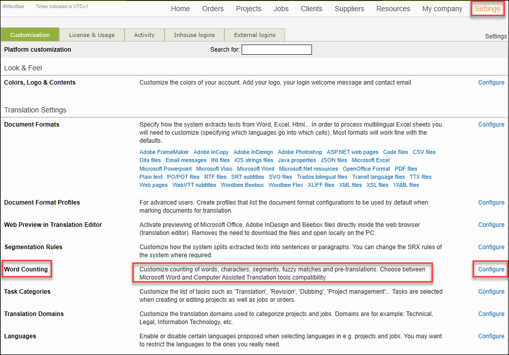Configure Segmentation Rules
Viewport: 509px width, 355px height.
tap(491, 247)
